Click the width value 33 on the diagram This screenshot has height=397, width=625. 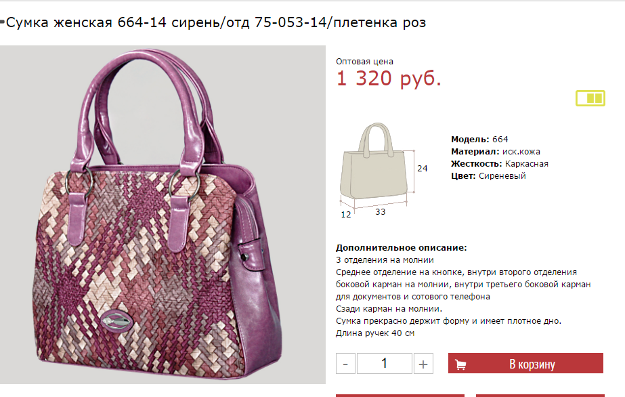(381, 212)
